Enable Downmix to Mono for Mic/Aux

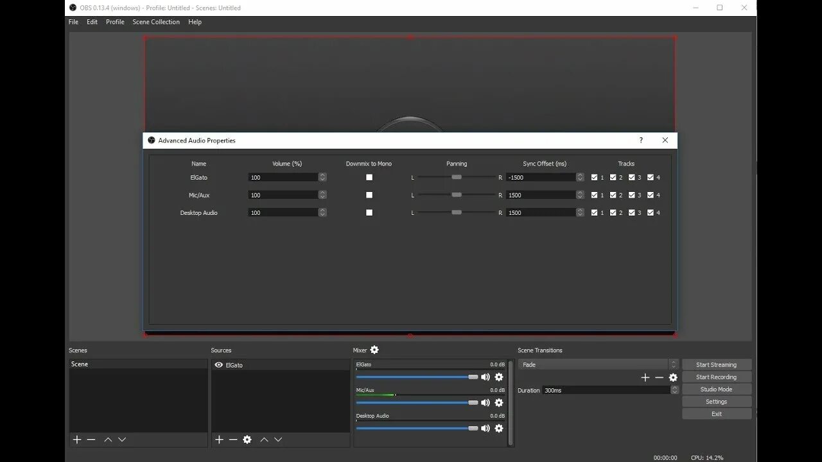(369, 194)
